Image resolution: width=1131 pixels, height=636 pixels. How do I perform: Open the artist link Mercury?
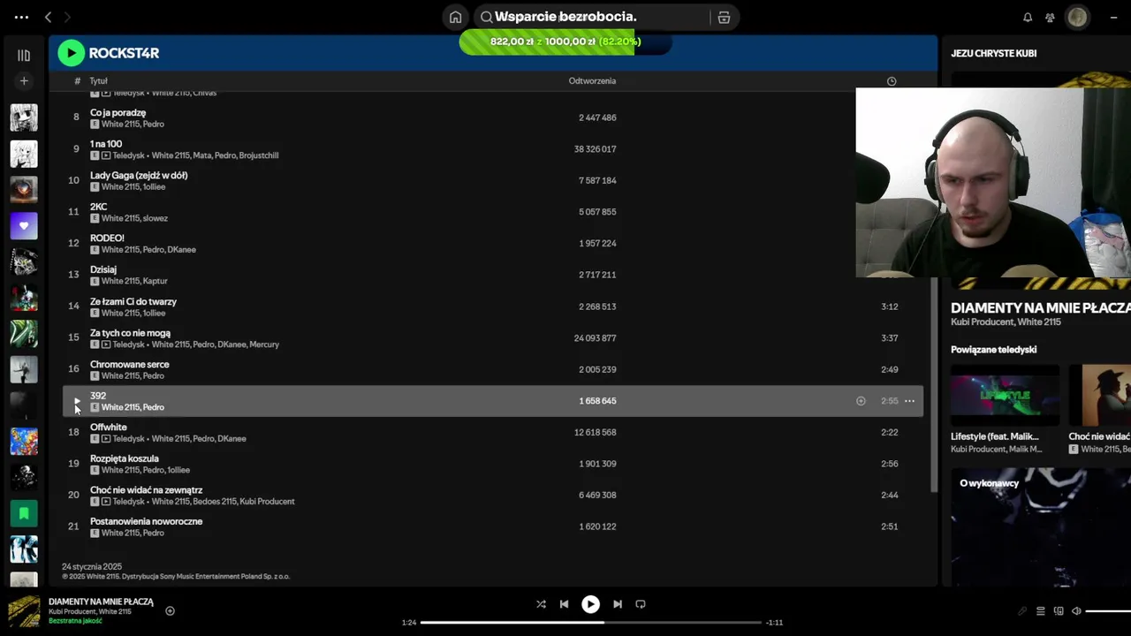pos(264,344)
